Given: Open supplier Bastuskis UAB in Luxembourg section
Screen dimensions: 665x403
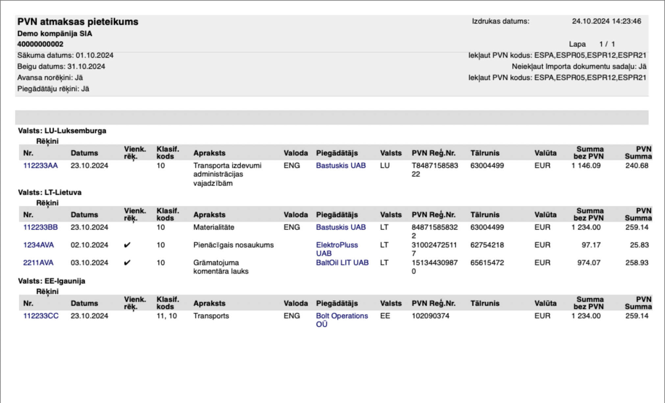Looking at the screenshot, I should [341, 166].
